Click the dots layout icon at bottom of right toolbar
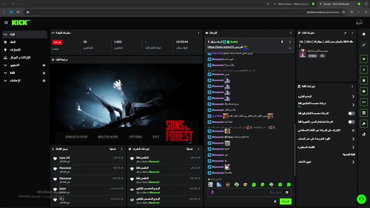Screen dimensions: 370x208 pos(364,134)
